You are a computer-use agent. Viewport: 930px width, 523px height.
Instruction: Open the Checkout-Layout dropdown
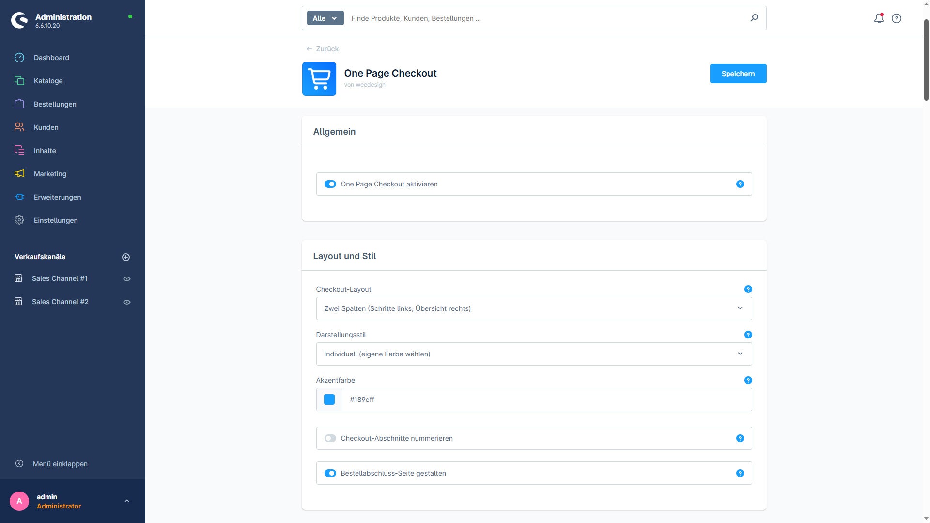point(534,308)
